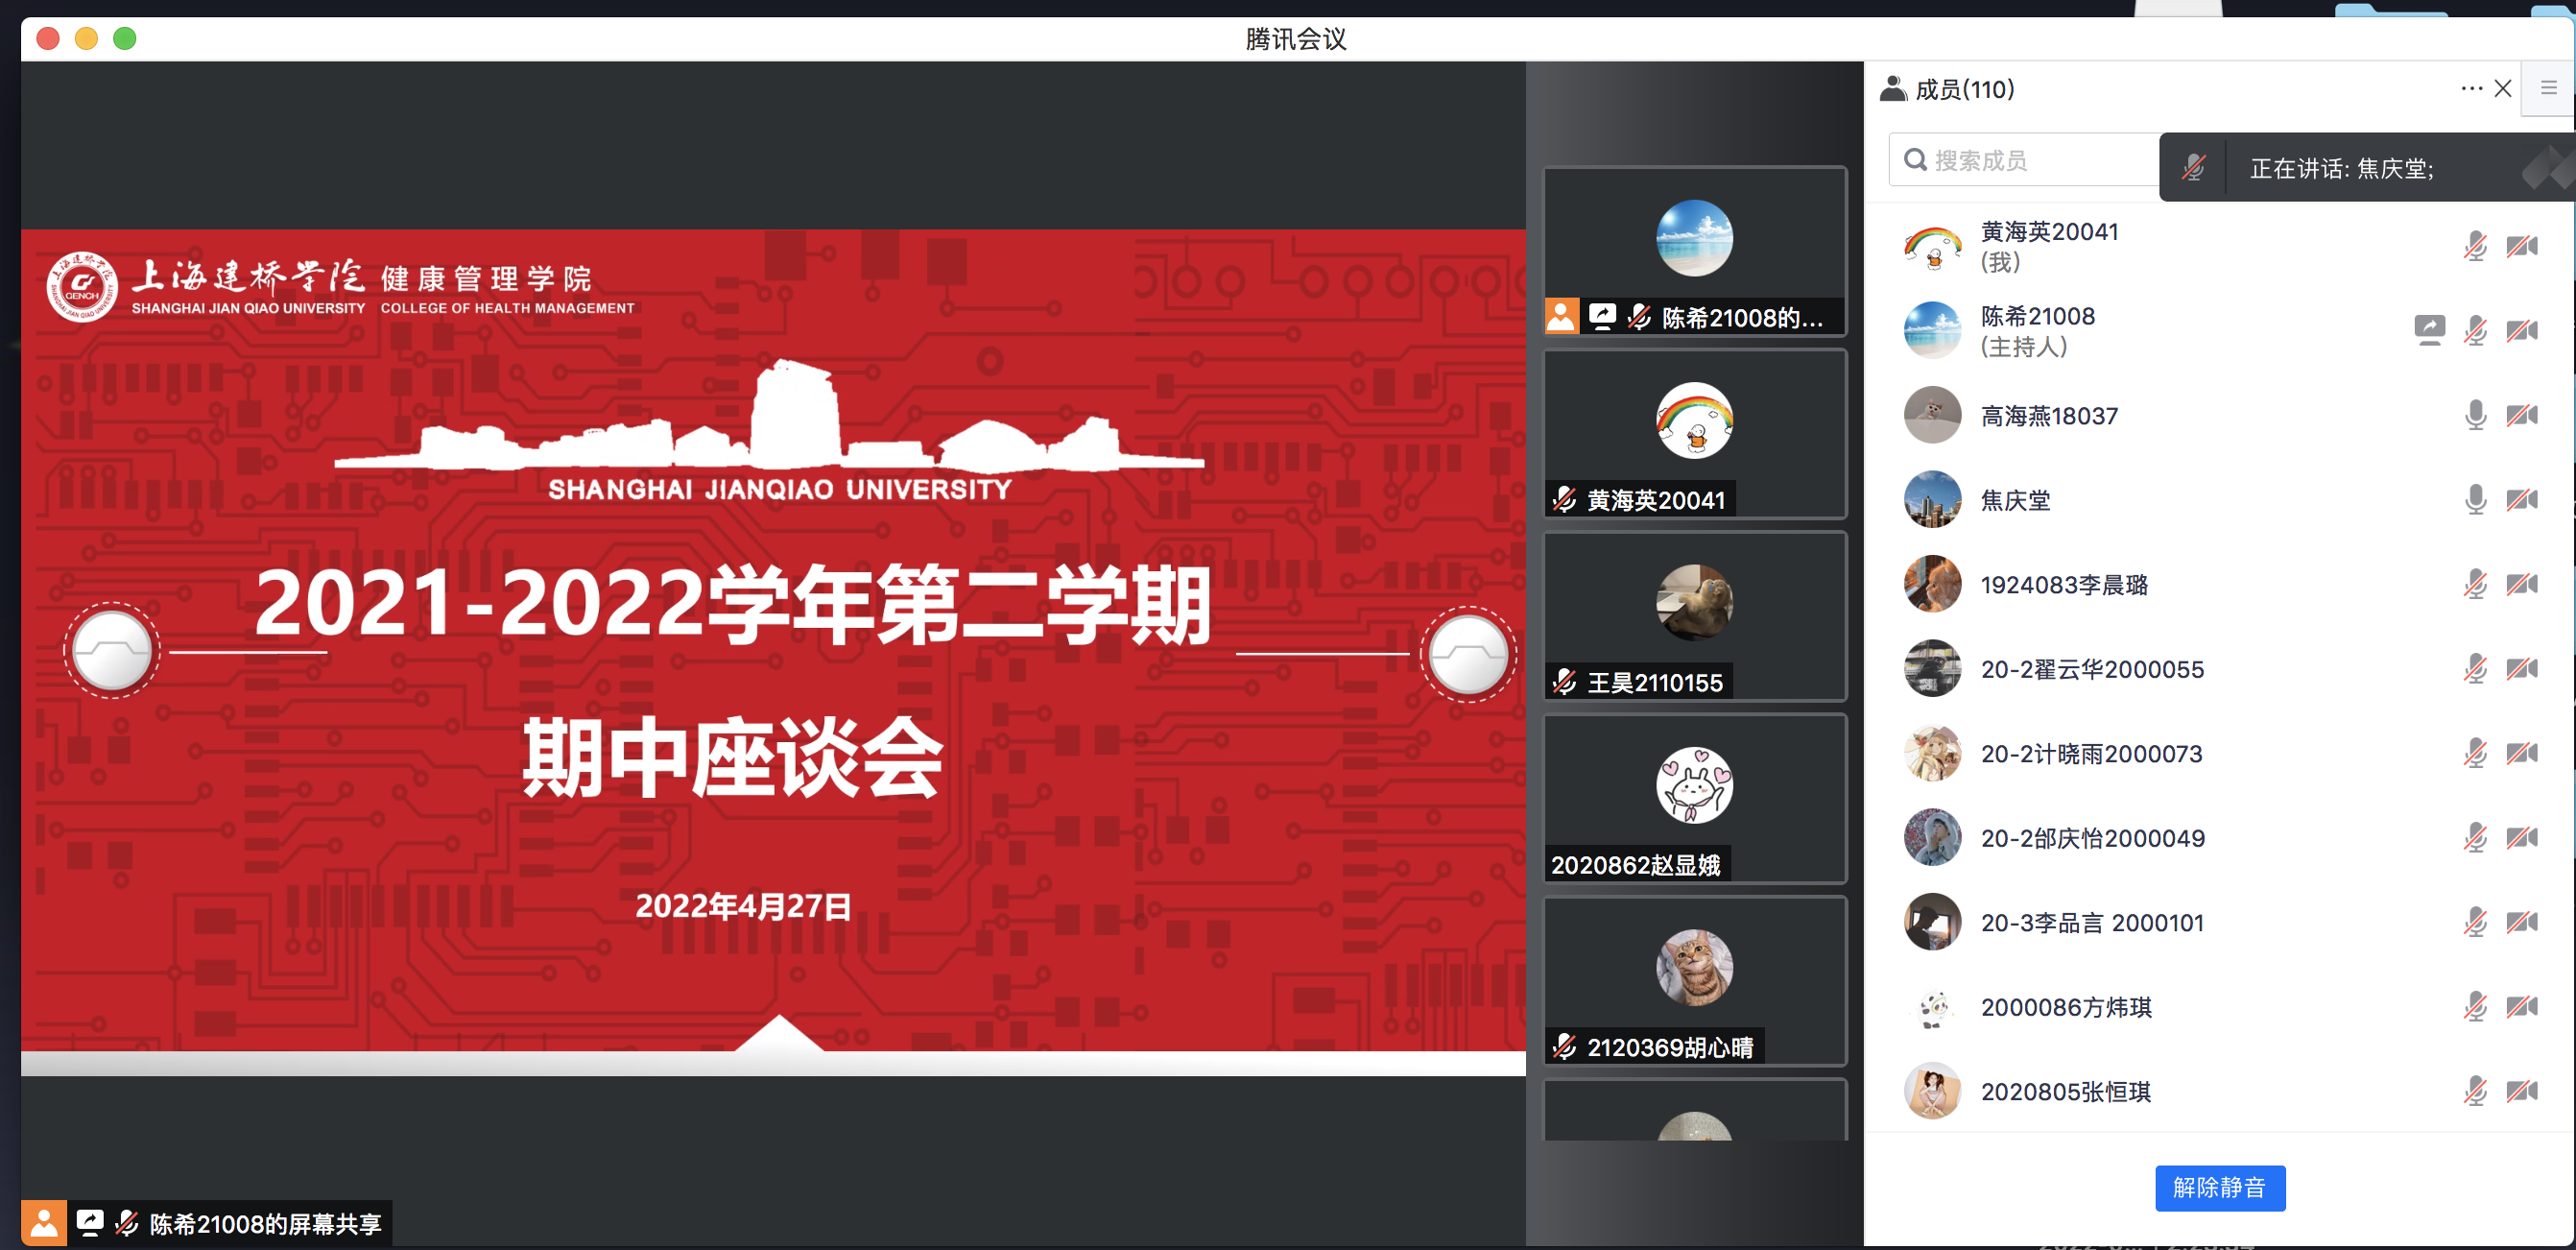Click the 成员(110) members header icon
2576x1250 pixels.
point(1893,89)
